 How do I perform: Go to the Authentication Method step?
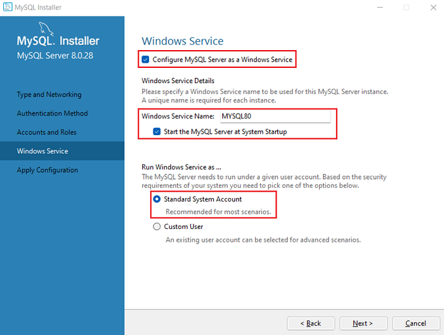52,114
